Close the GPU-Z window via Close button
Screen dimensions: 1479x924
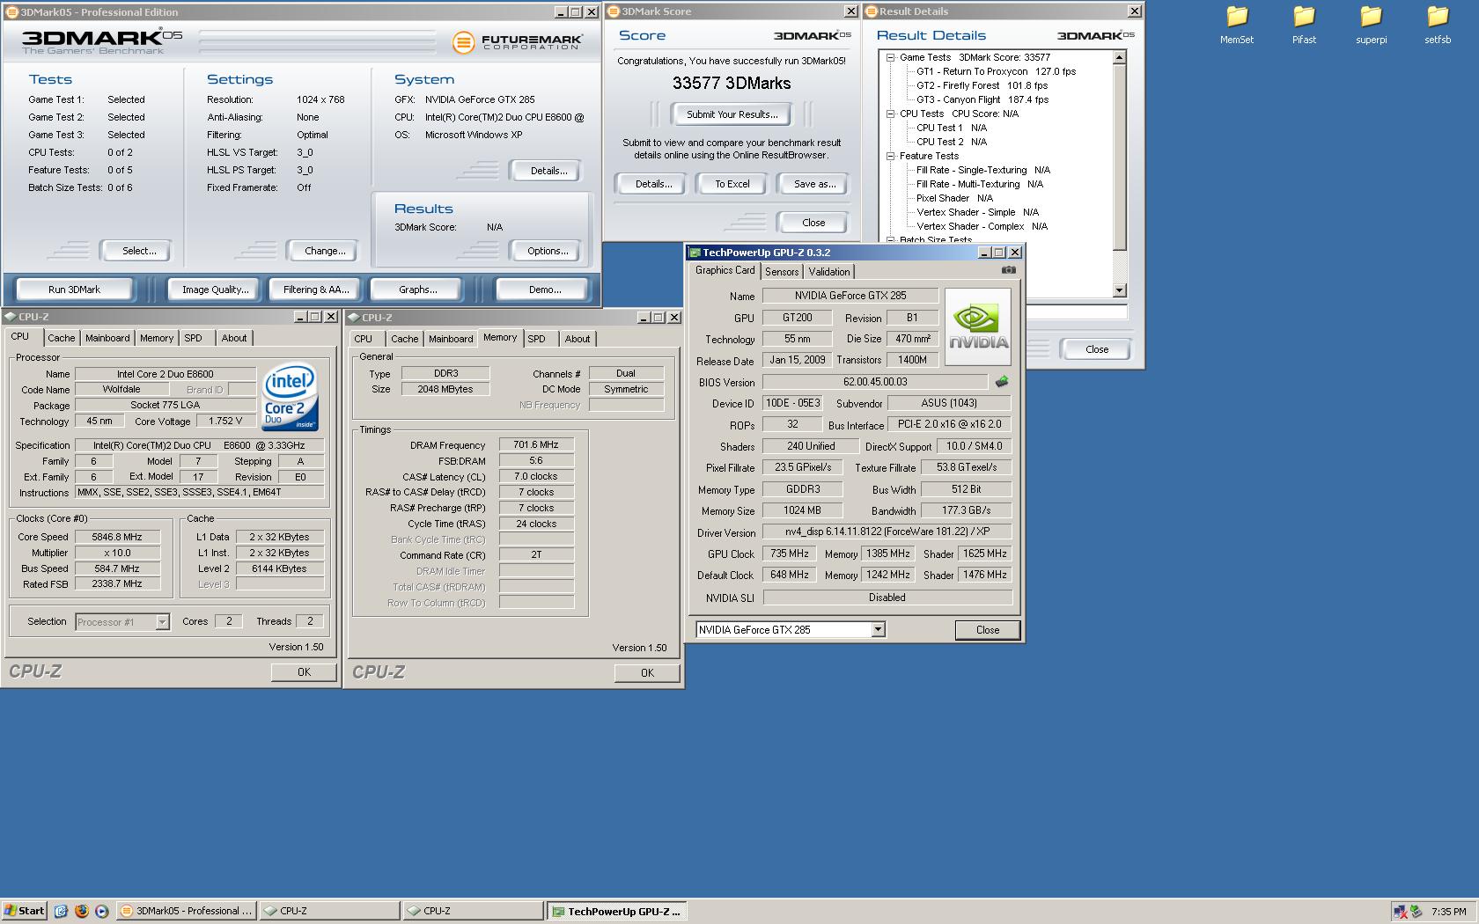[x=988, y=630]
